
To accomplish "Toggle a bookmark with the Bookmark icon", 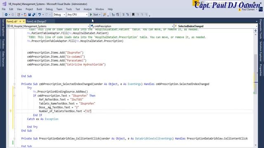I will point(133,15).
